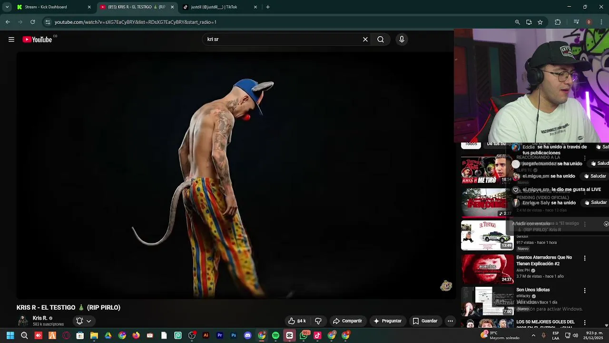Play the PENDING official video thumbnail
609x343 pixels.
(x=487, y=202)
